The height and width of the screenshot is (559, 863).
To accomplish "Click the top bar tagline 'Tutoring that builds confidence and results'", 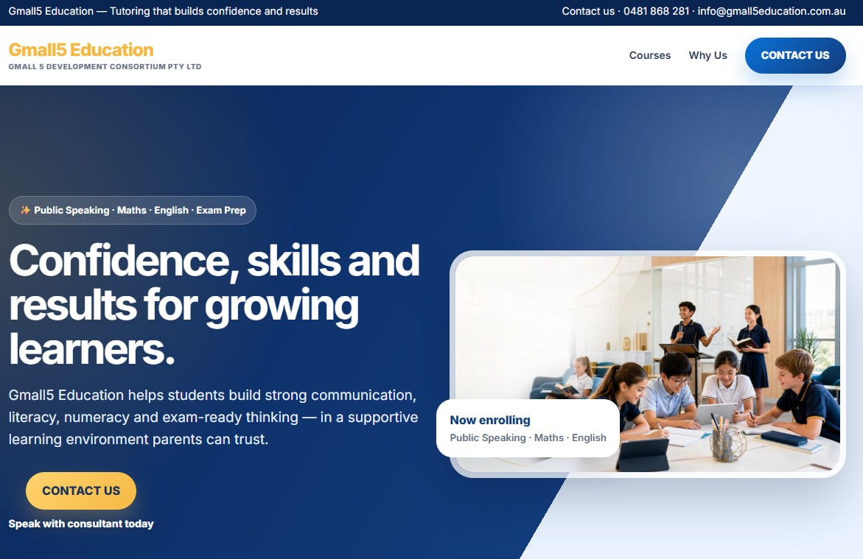I will [x=214, y=11].
